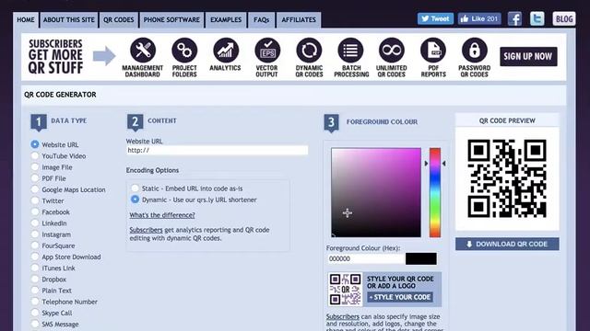Viewport: 590px width, 331px height.
Task: Select the Plain Text data type
Action: [35, 291]
